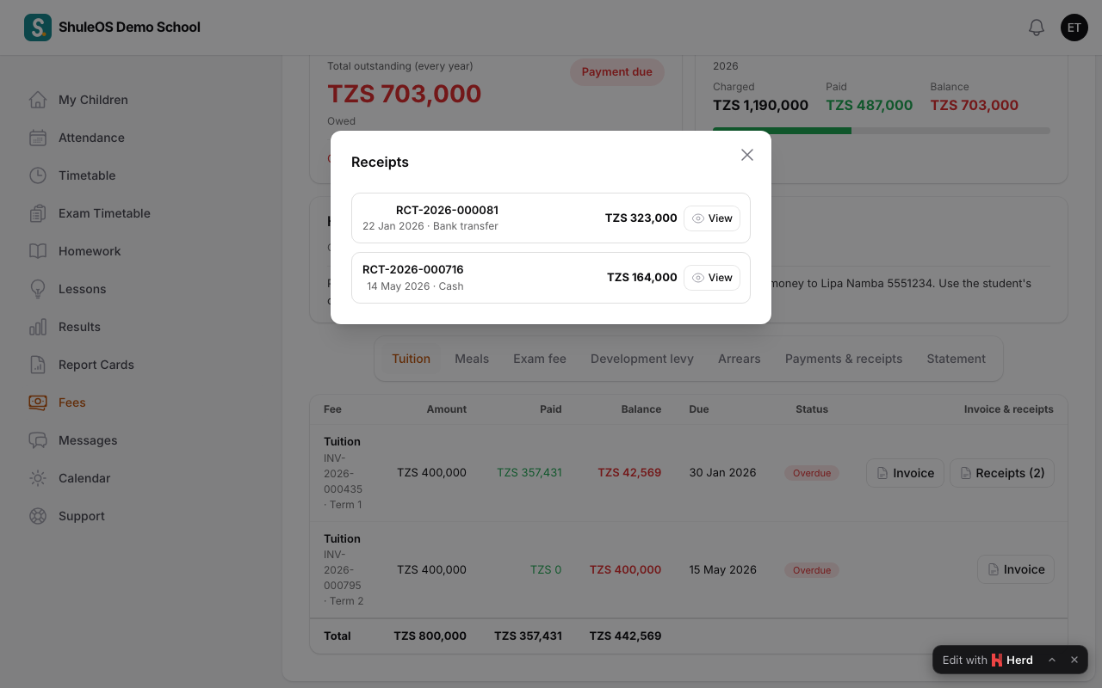The height and width of the screenshot is (688, 1102).
Task: Dismiss the Edit with Herd bar
Action: tap(1074, 660)
